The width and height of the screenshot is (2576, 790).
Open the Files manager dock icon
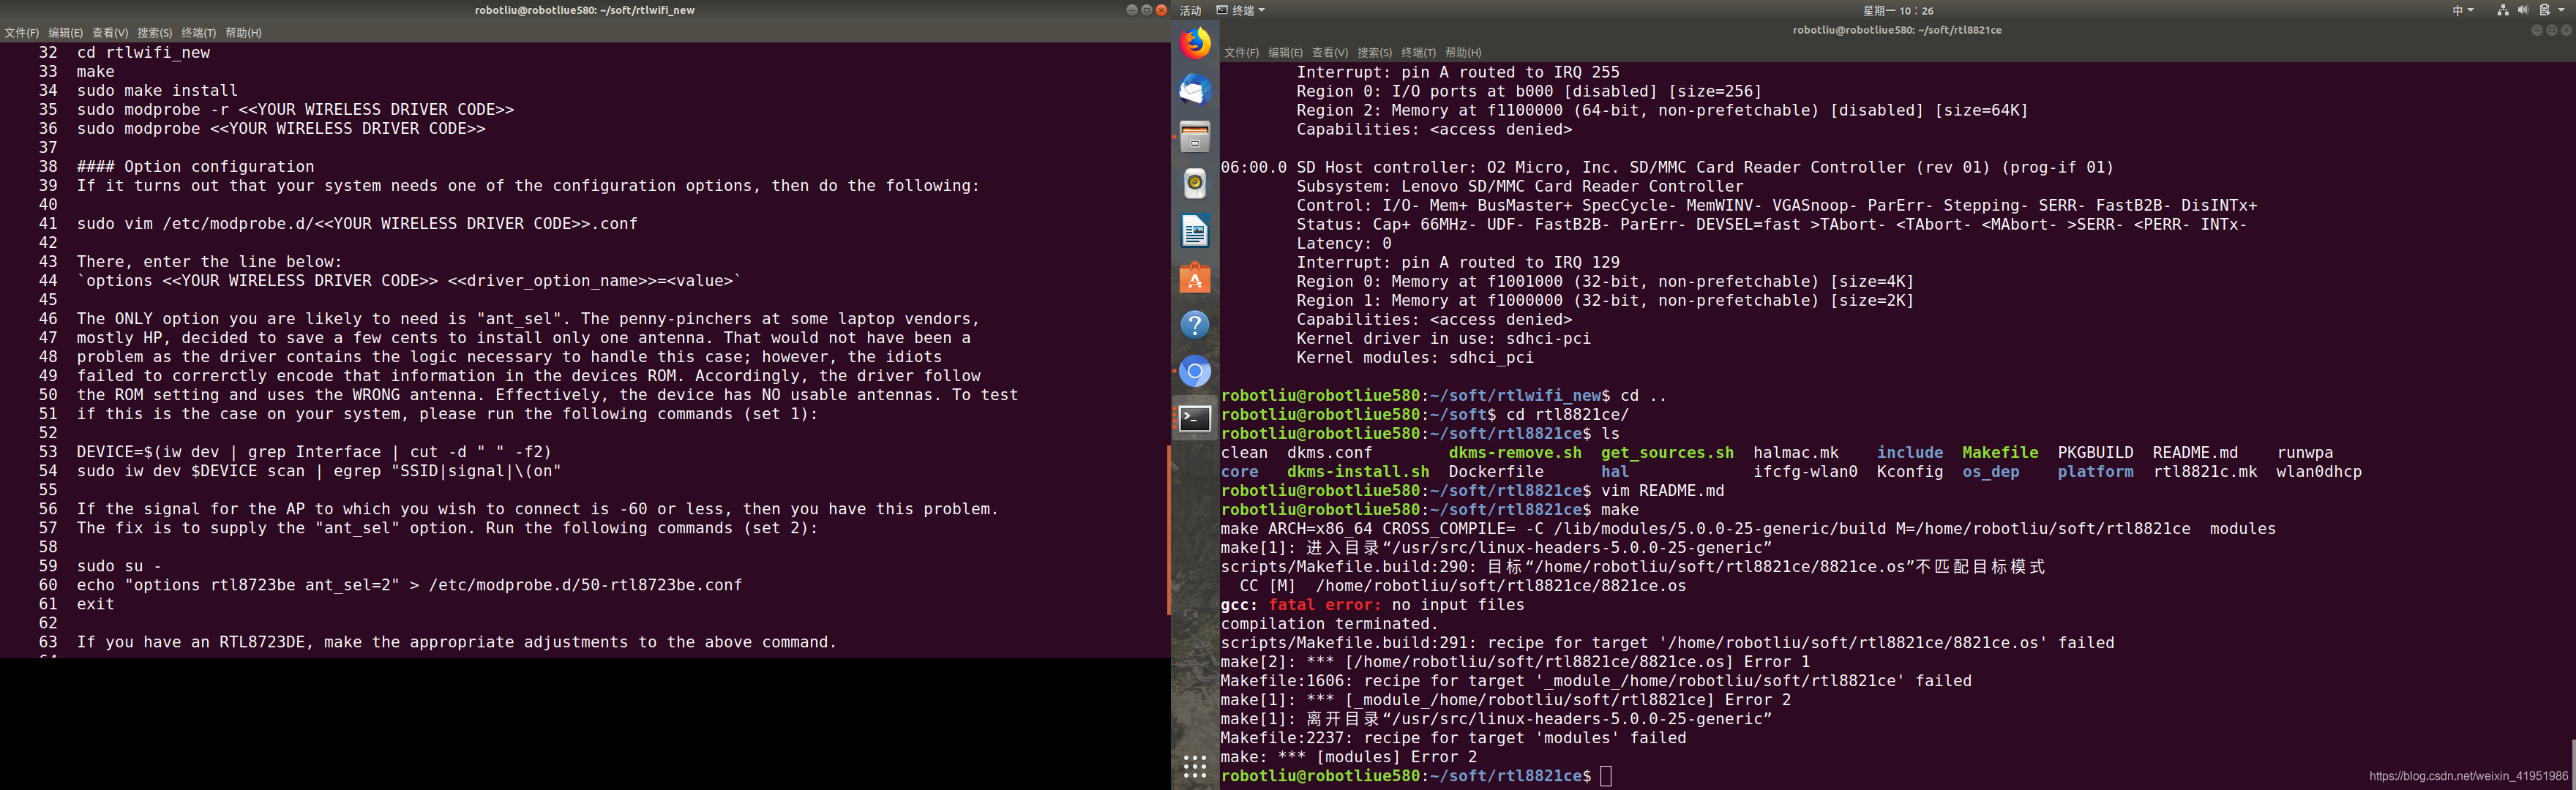click(x=1195, y=137)
